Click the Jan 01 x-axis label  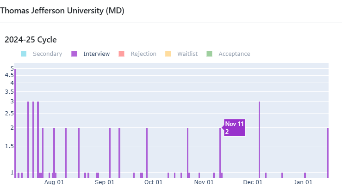(303, 182)
